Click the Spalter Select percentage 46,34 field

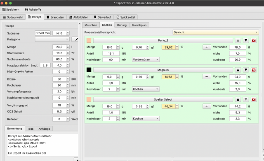tap(169, 106)
